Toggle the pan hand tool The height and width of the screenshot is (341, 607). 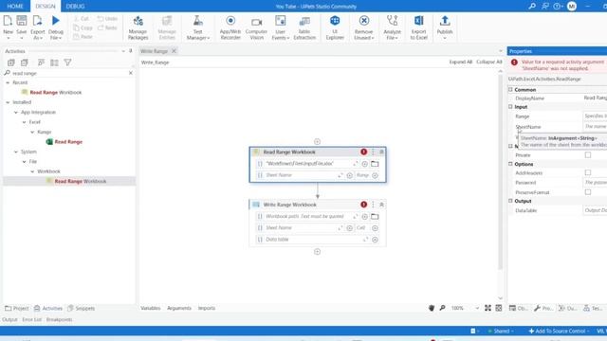tap(432, 308)
